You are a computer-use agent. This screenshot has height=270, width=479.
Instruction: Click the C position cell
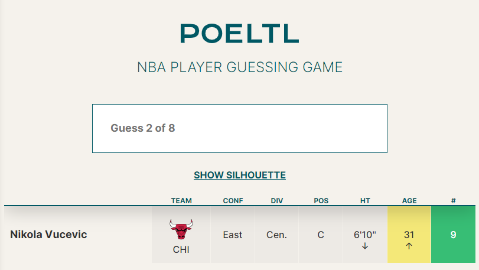point(321,235)
